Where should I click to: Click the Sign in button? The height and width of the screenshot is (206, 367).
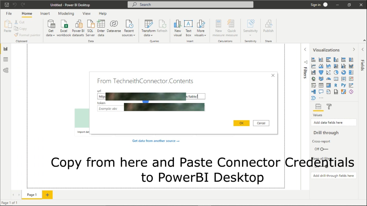click(x=319, y=5)
